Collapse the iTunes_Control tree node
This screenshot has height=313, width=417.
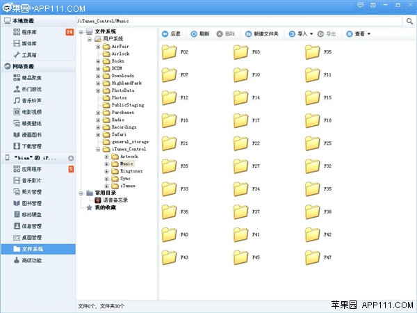[x=98, y=150]
